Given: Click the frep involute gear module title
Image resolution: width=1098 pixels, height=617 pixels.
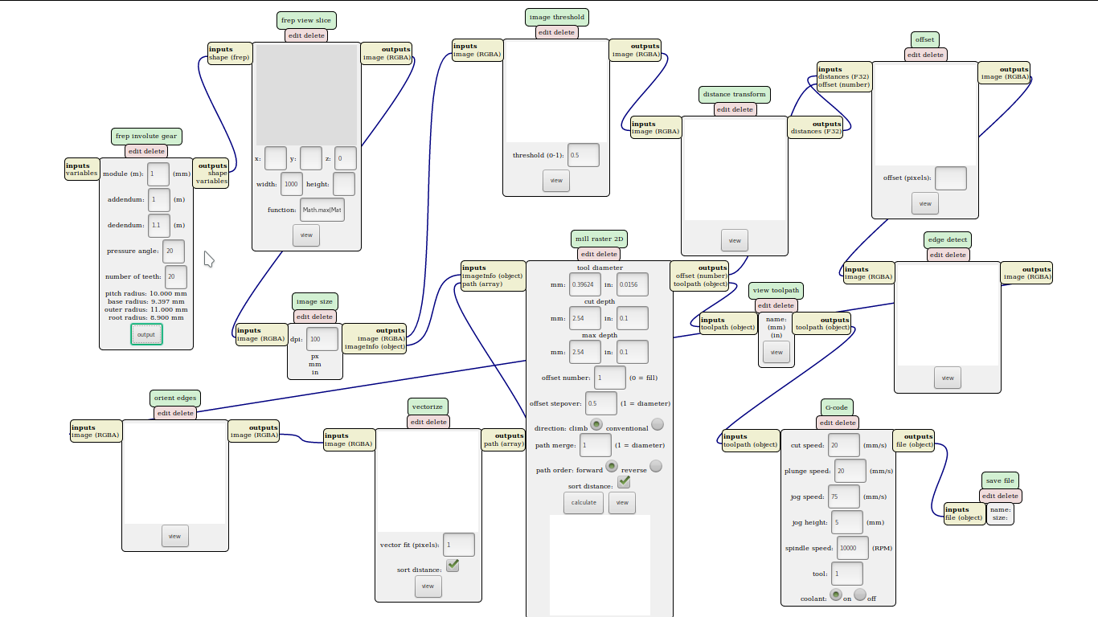Looking at the screenshot, I should (x=146, y=137).
